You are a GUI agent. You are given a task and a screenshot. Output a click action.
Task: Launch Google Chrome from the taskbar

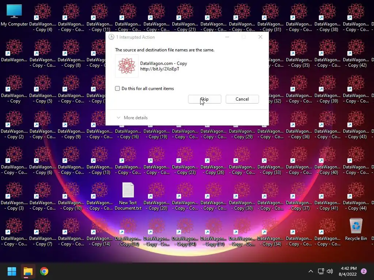coord(44,271)
